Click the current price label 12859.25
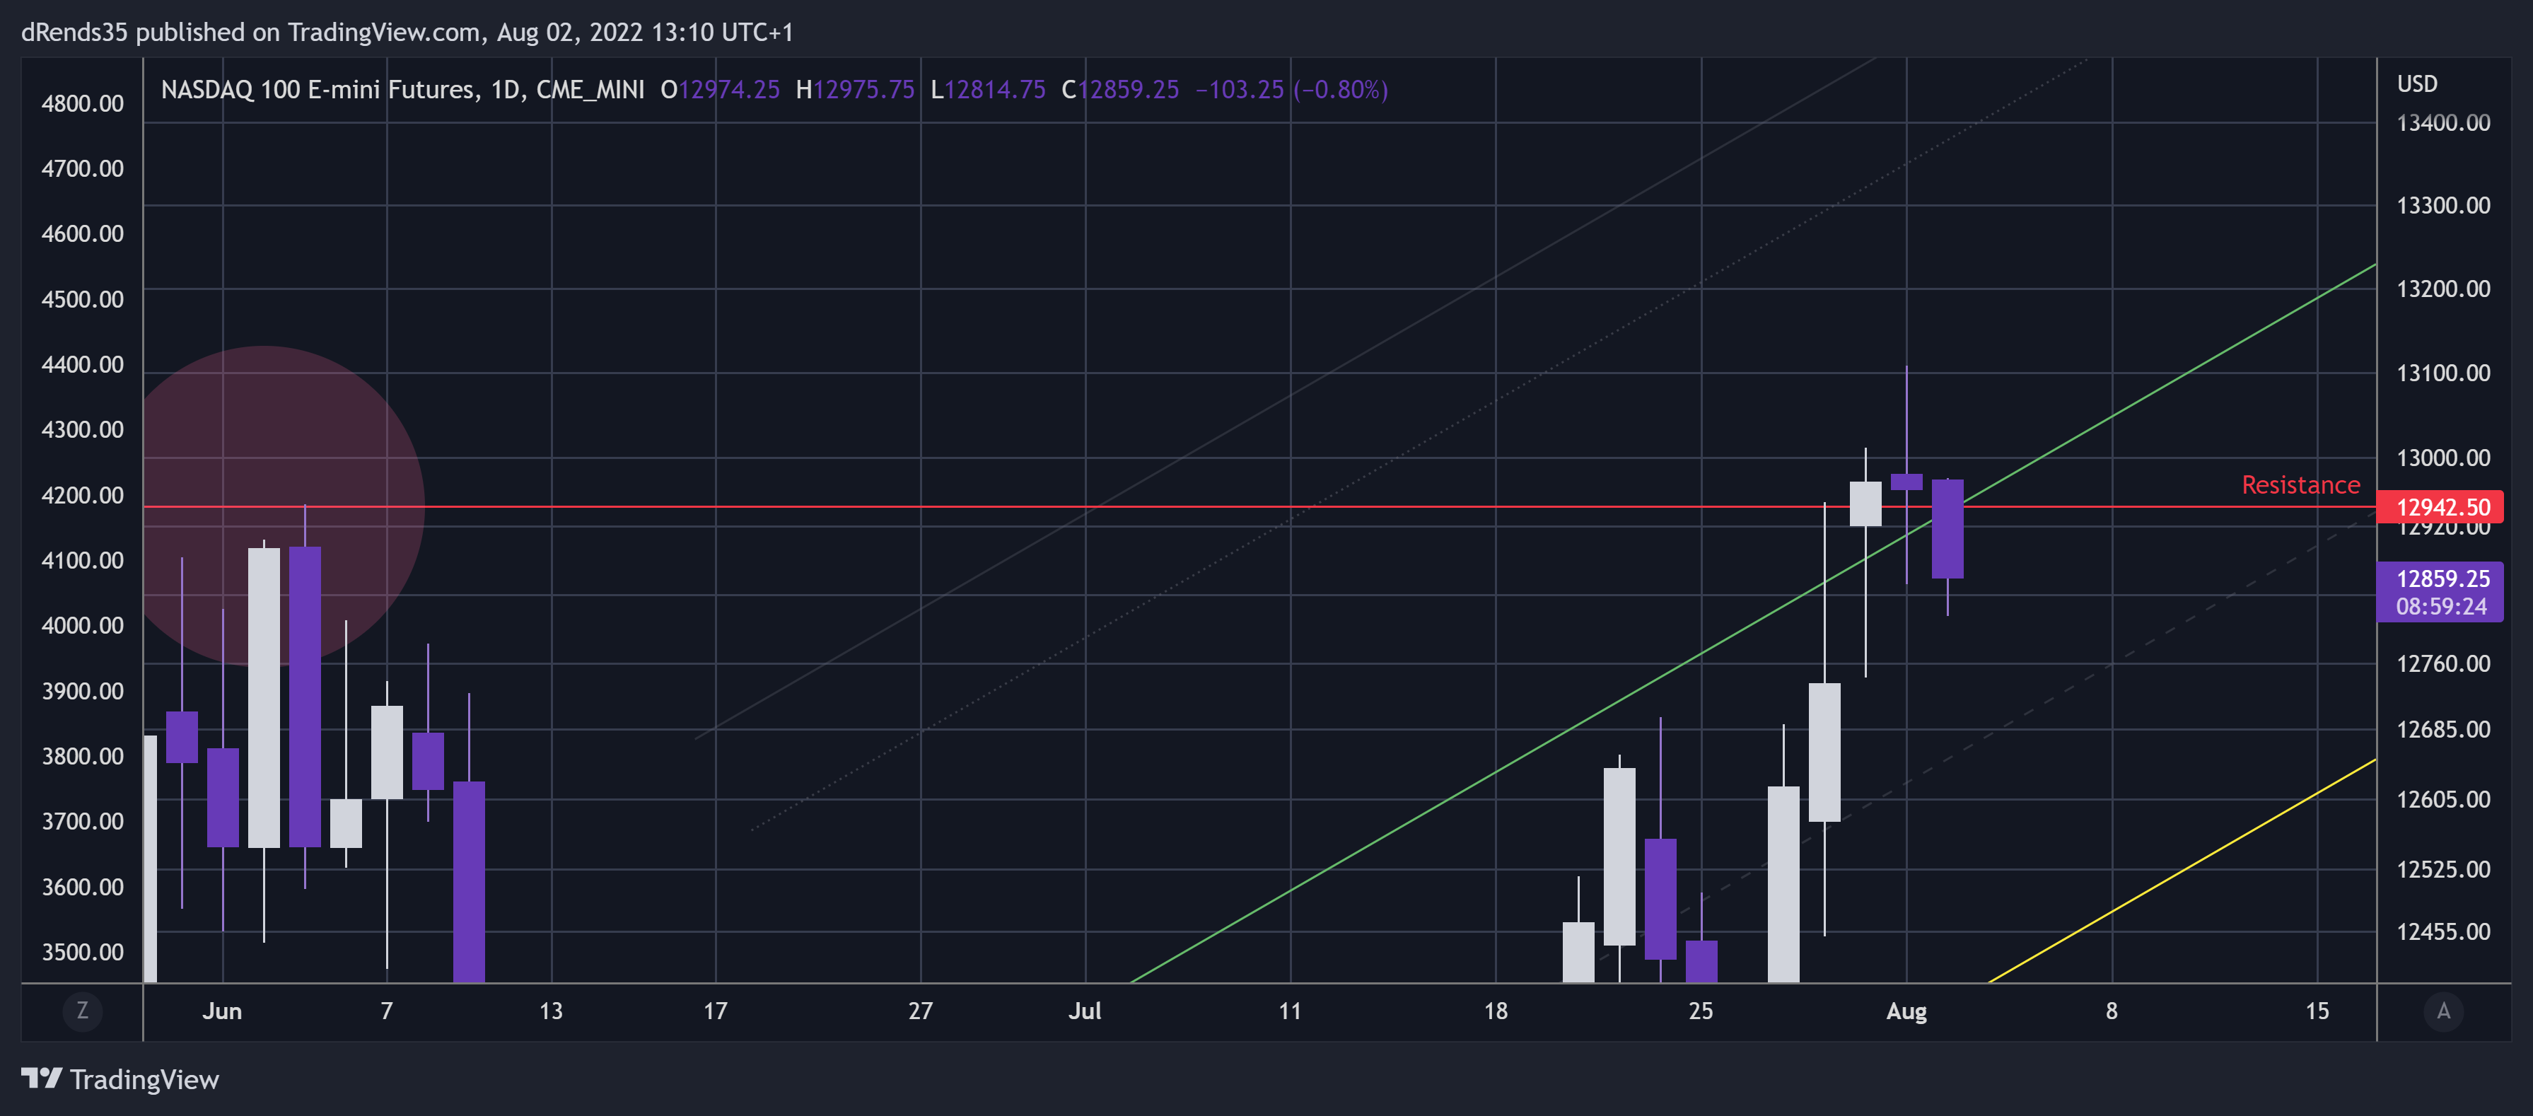The width and height of the screenshot is (2533, 1116). coord(2442,579)
